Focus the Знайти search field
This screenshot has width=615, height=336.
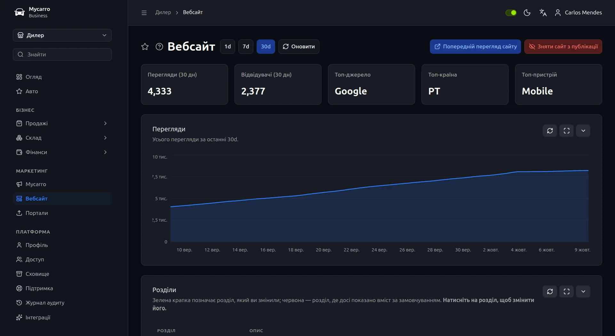click(x=62, y=54)
